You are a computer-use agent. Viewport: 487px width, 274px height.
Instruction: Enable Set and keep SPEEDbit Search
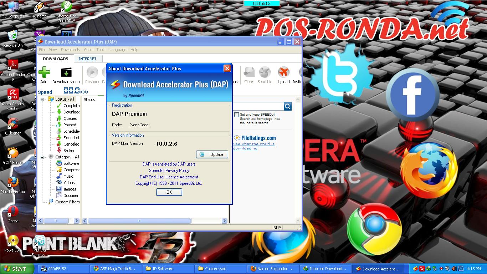236,115
